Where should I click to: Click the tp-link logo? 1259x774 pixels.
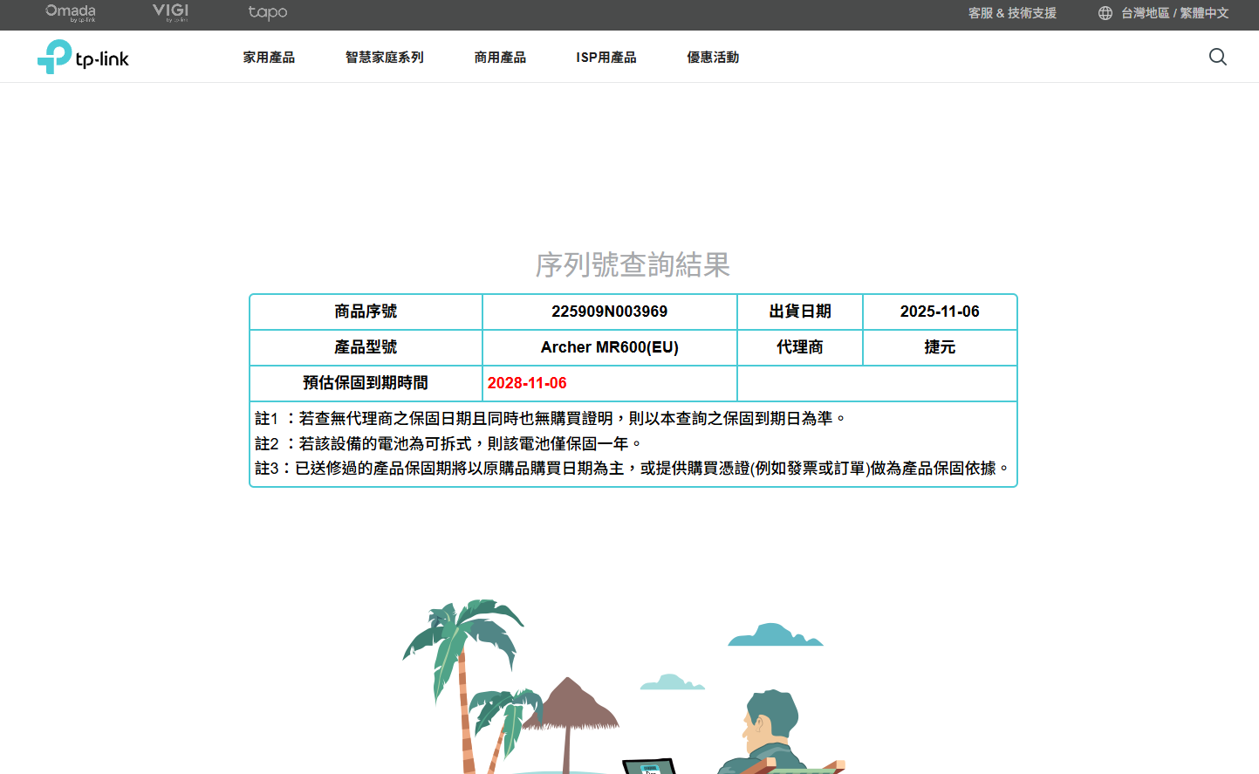coord(83,57)
